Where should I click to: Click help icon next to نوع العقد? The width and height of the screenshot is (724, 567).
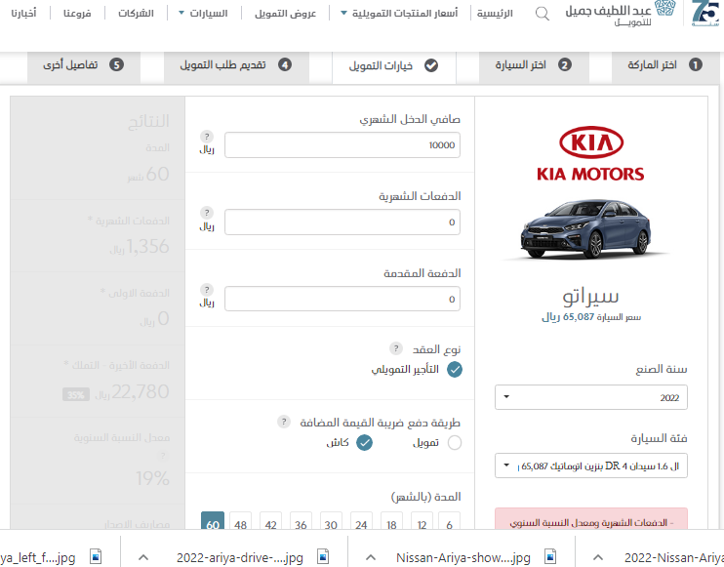[x=396, y=348]
